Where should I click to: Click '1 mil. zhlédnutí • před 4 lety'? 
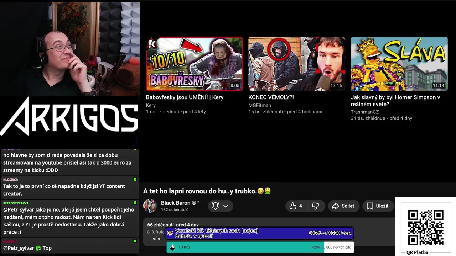point(176,112)
